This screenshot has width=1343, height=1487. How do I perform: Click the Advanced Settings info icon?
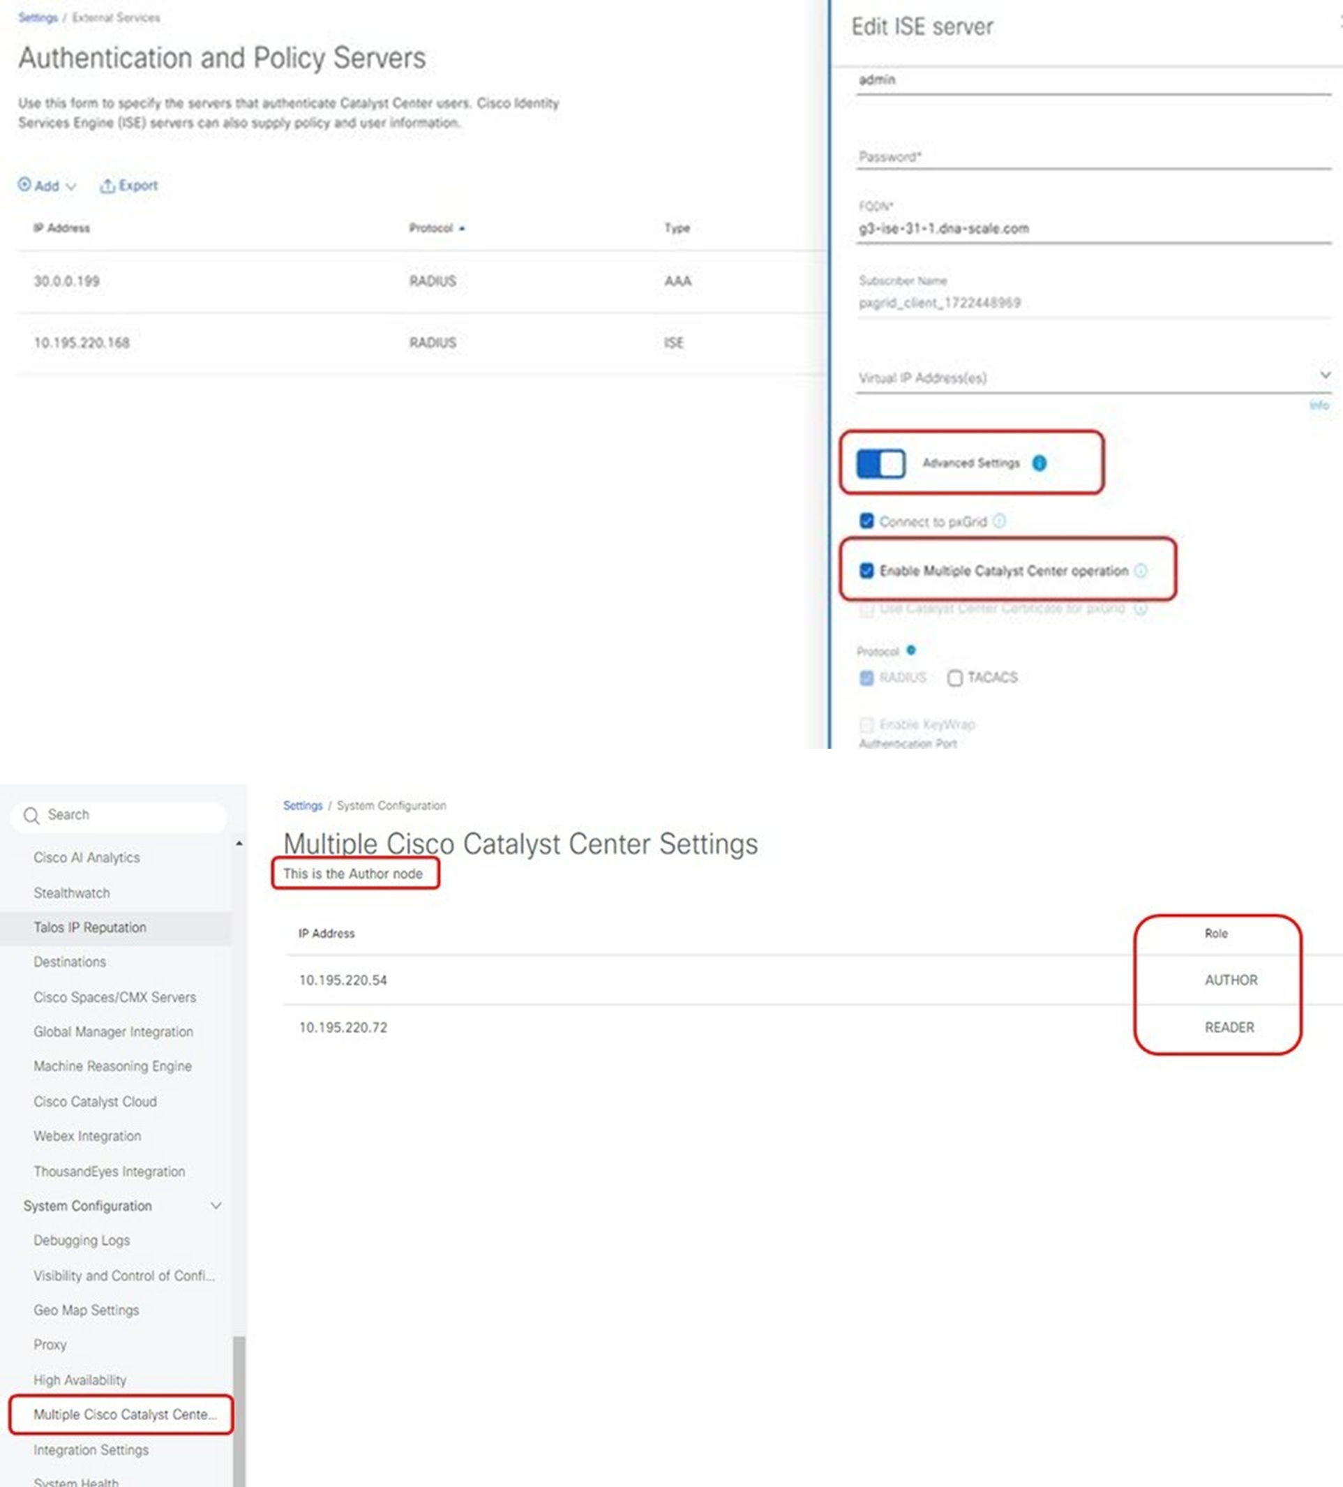click(1039, 463)
